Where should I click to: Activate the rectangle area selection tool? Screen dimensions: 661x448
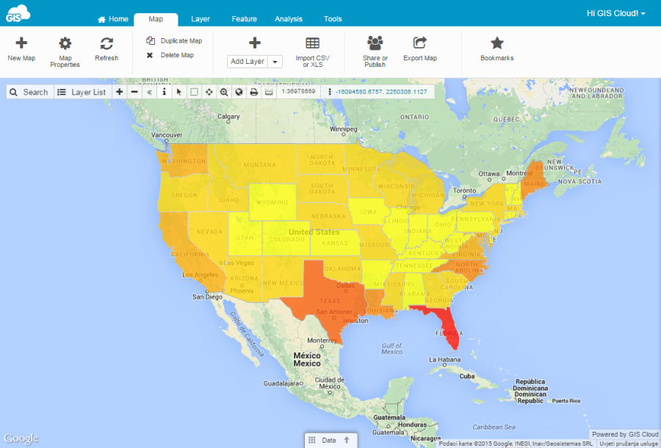pyautogui.click(x=194, y=92)
